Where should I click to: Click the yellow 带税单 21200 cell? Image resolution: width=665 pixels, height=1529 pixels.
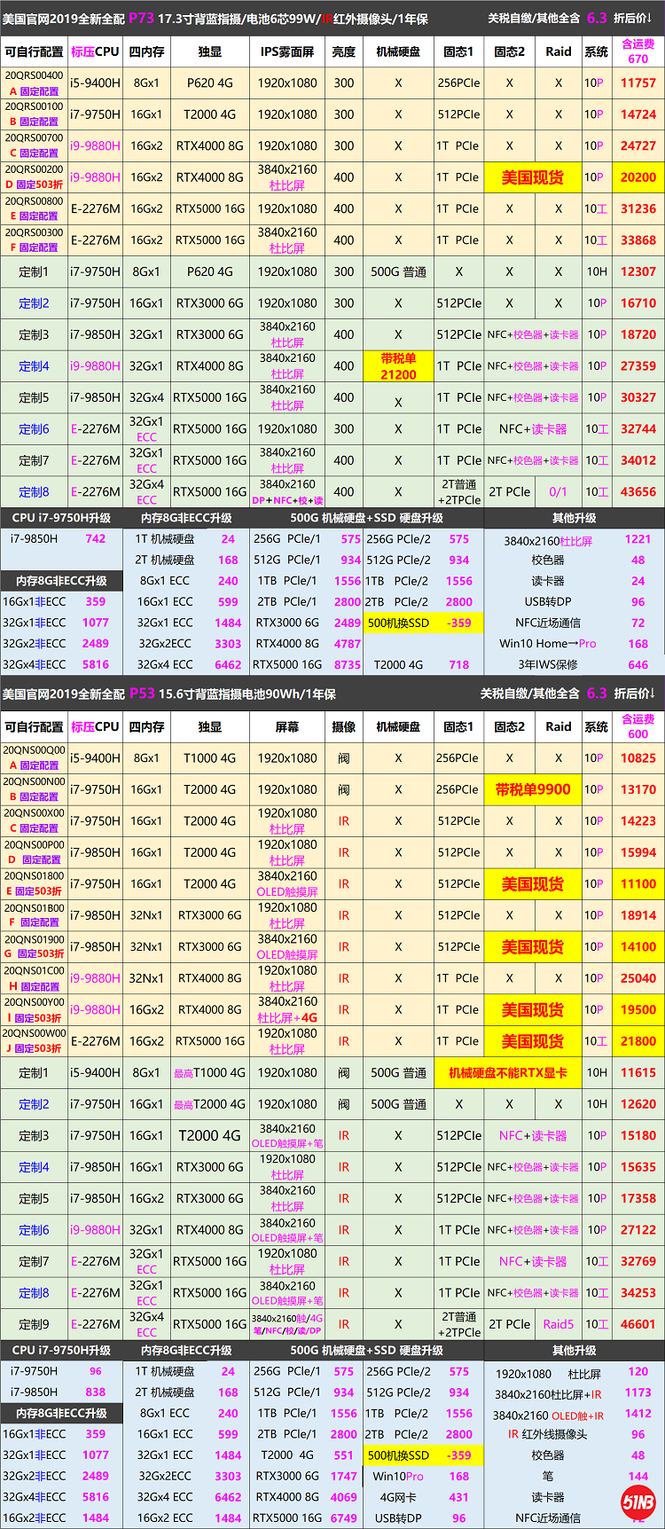(398, 366)
